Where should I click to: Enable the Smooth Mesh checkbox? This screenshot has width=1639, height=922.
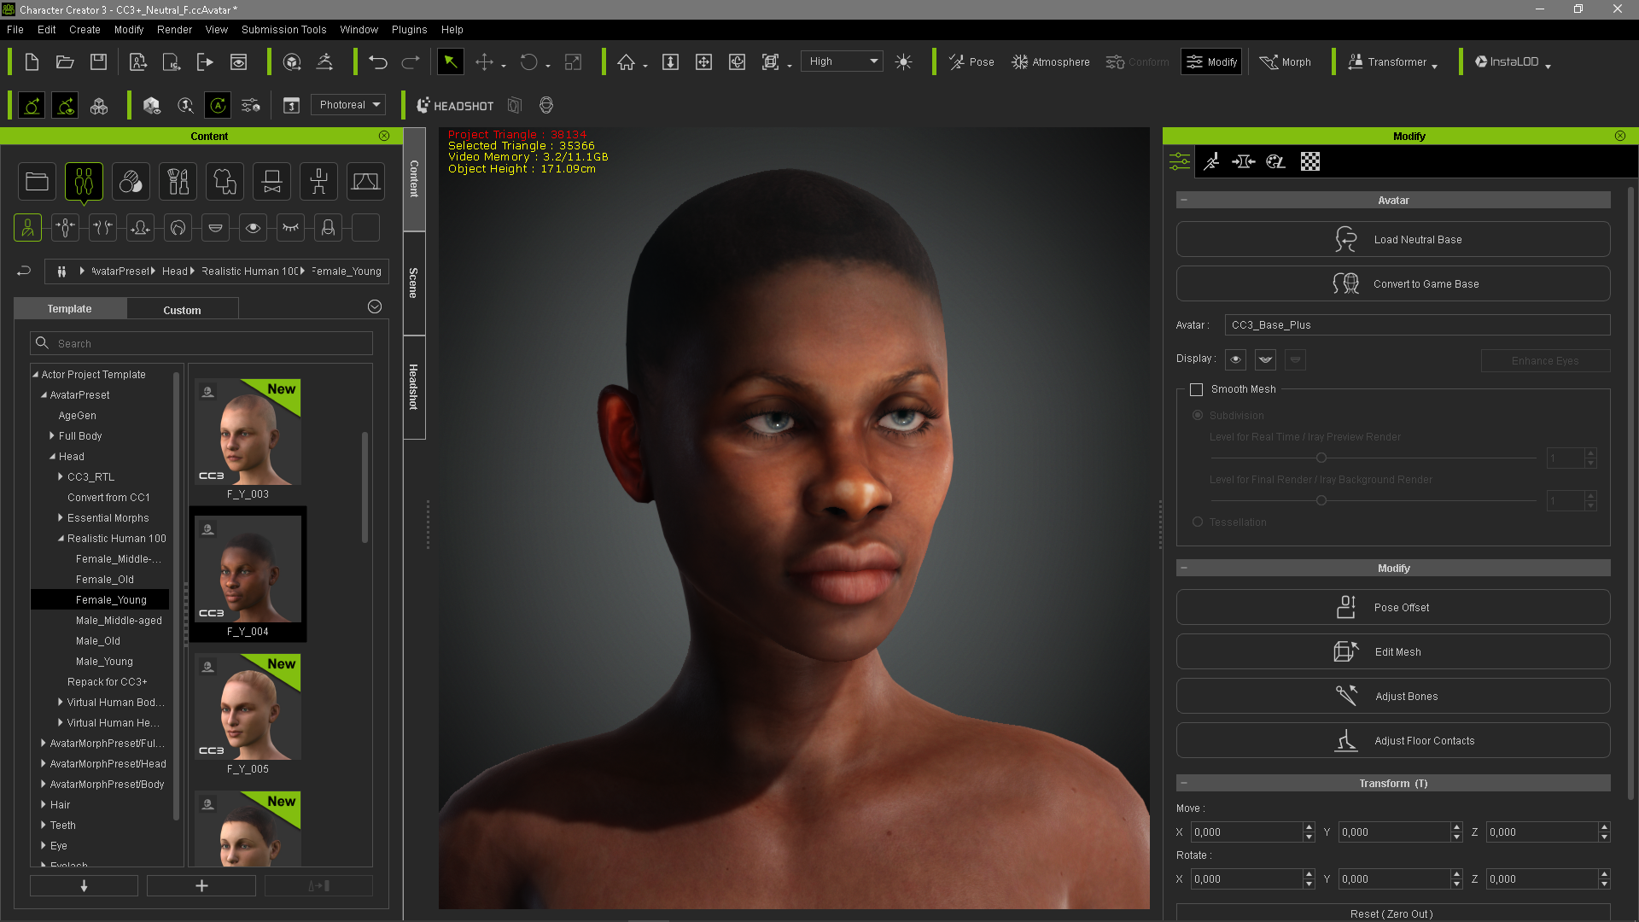tap(1197, 389)
